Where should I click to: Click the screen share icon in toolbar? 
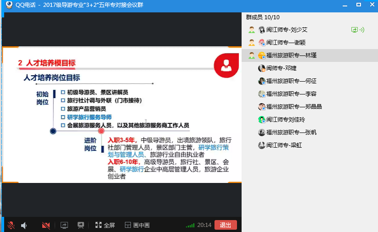pyautogui.click(x=64, y=225)
